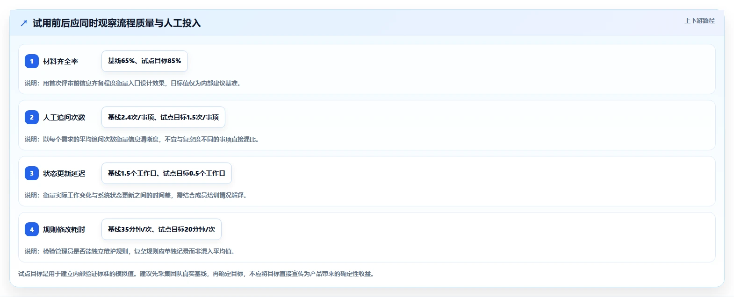Click the description starting 检验管理员是否能独立维护规则
This screenshot has width=734, height=297.
(130, 251)
